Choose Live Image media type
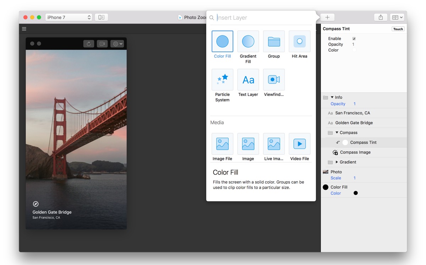This screenshot has height=265, width=426. (274, 144)
